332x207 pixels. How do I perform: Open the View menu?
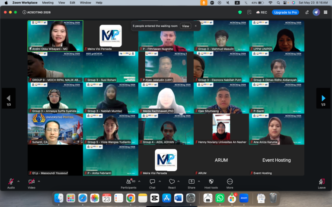tap(62, 3)
